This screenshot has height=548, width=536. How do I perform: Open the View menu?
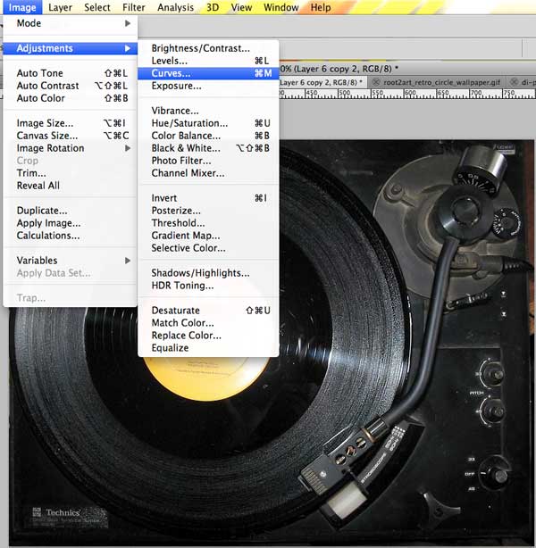click(241, 7)
